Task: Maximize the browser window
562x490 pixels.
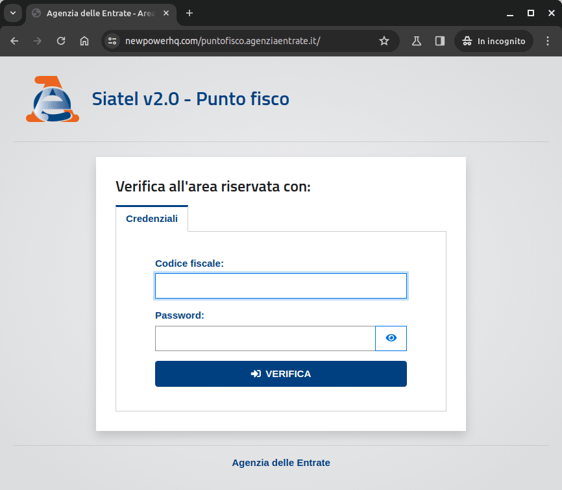Action: (x=531, y=13)
